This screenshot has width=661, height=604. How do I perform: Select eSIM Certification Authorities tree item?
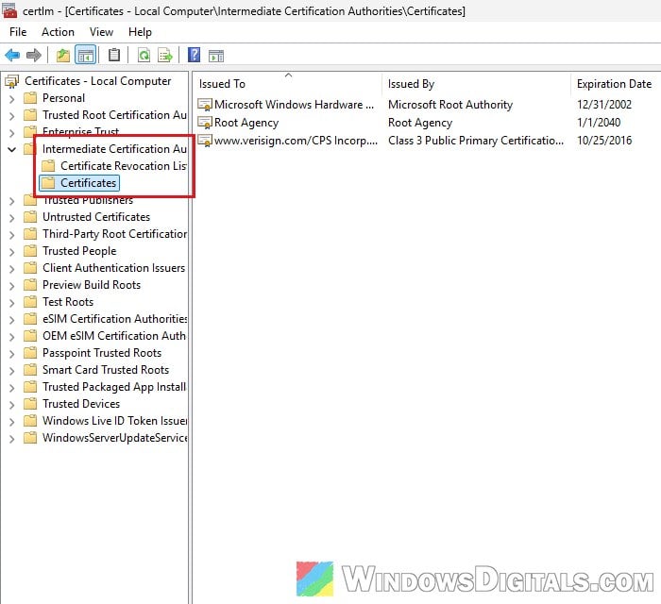pyautogui.click(x=114, y=319)
